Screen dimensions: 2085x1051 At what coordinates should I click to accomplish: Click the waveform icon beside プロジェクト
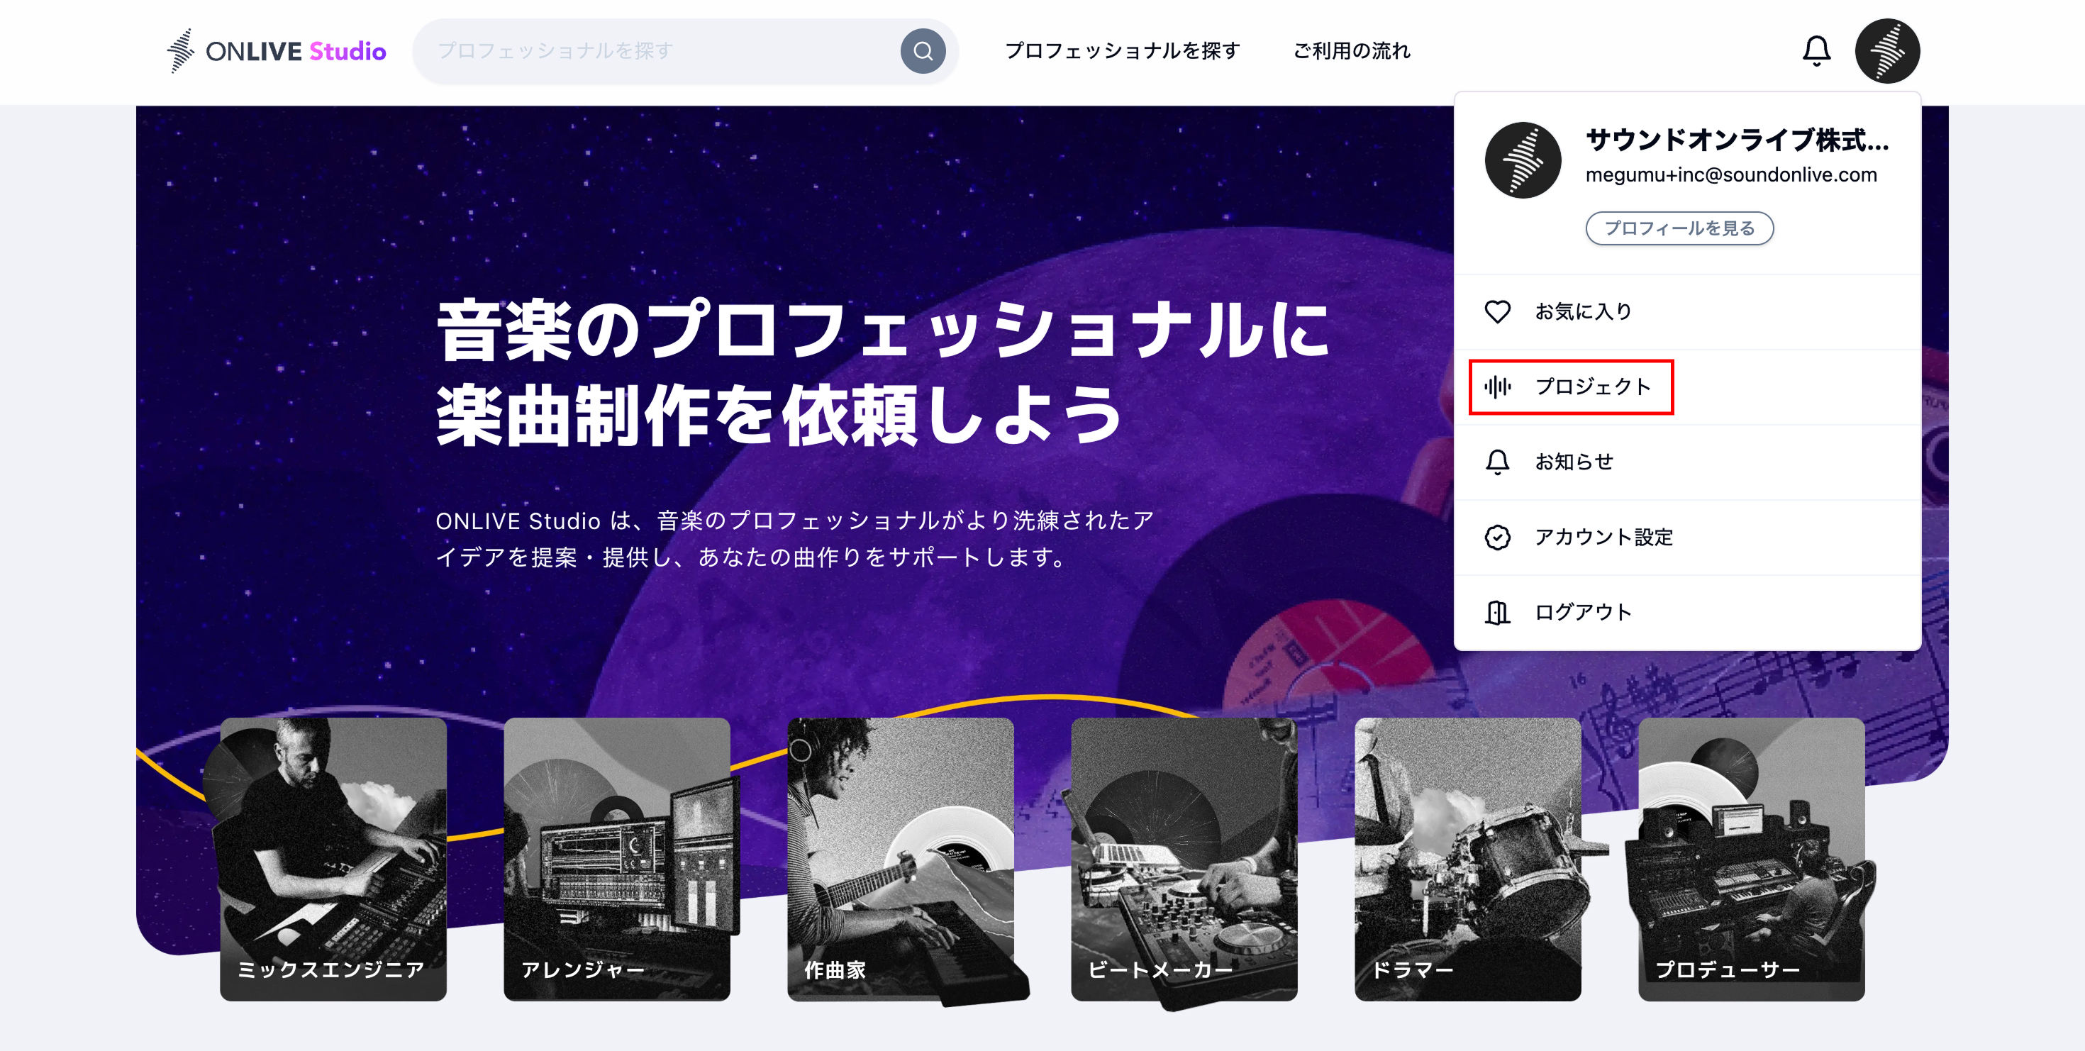pos(1496,387)
